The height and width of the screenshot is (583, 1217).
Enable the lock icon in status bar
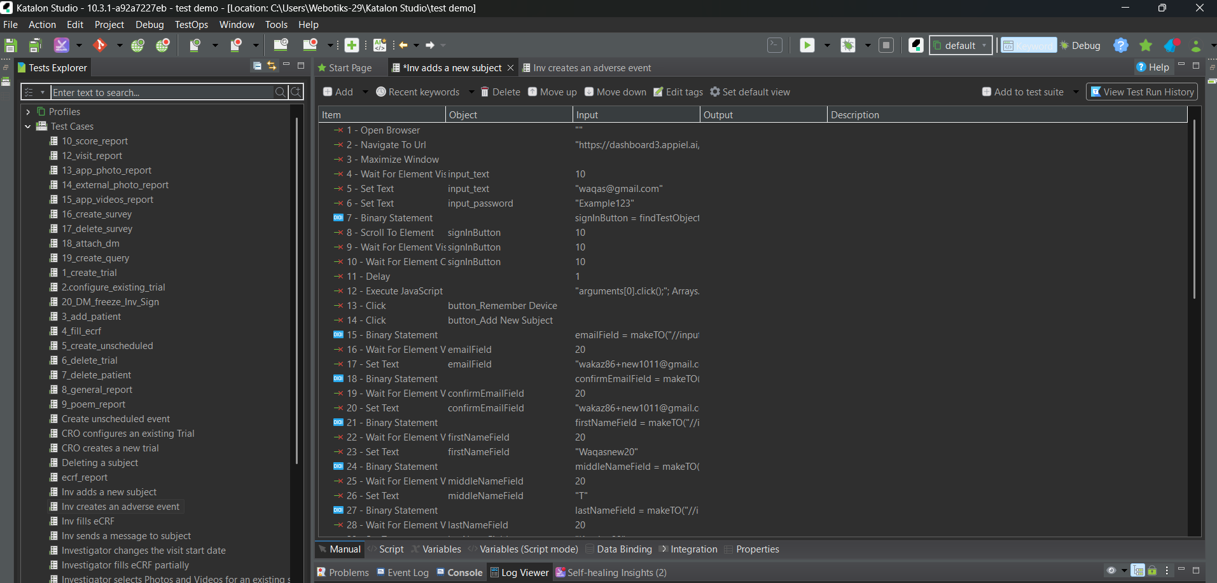(x=1152, y=570)
